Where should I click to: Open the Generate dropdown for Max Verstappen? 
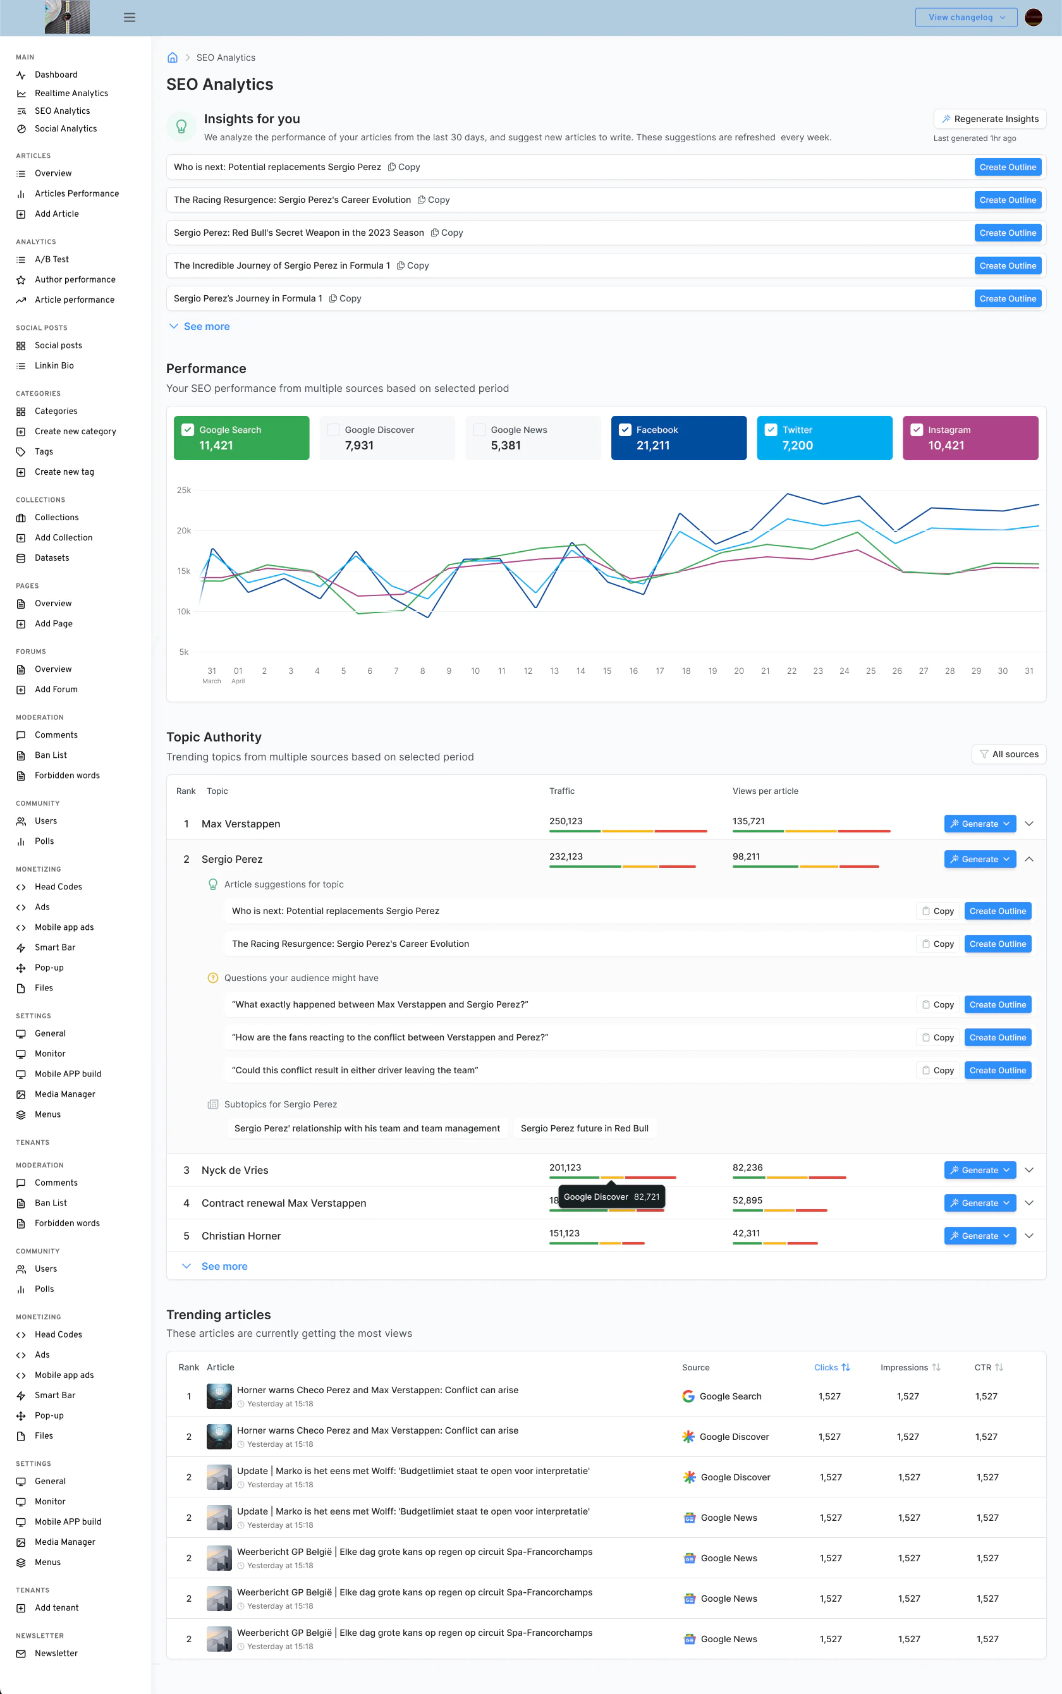(1006, 823)
